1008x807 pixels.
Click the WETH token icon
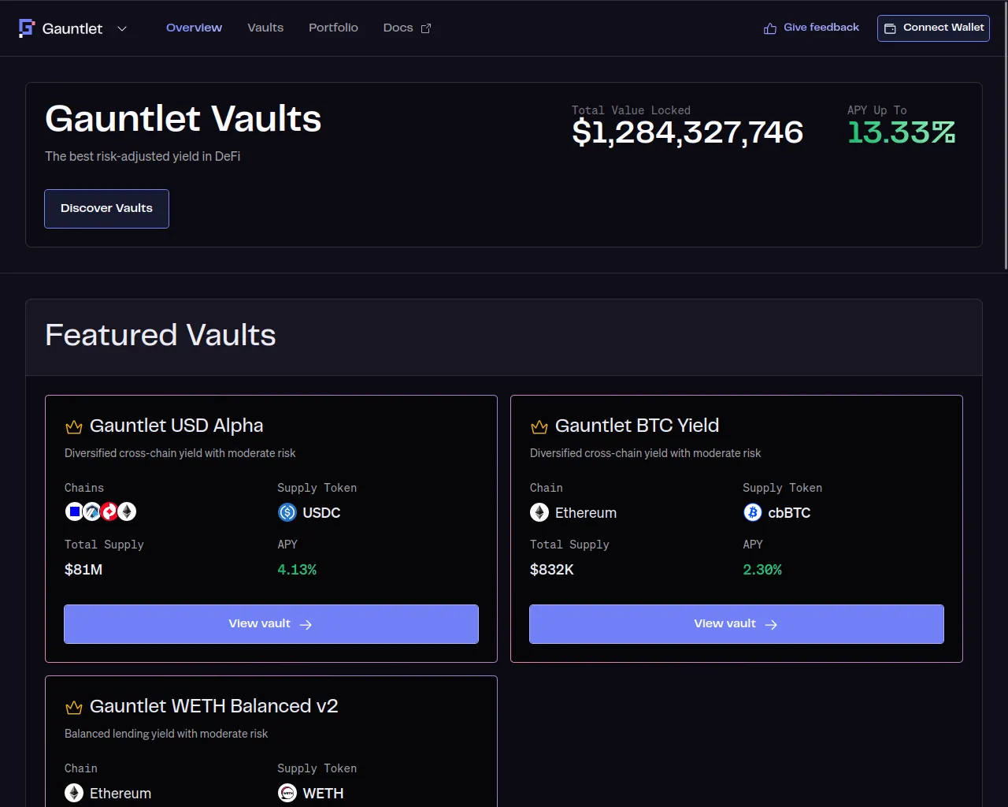[287, 794]
